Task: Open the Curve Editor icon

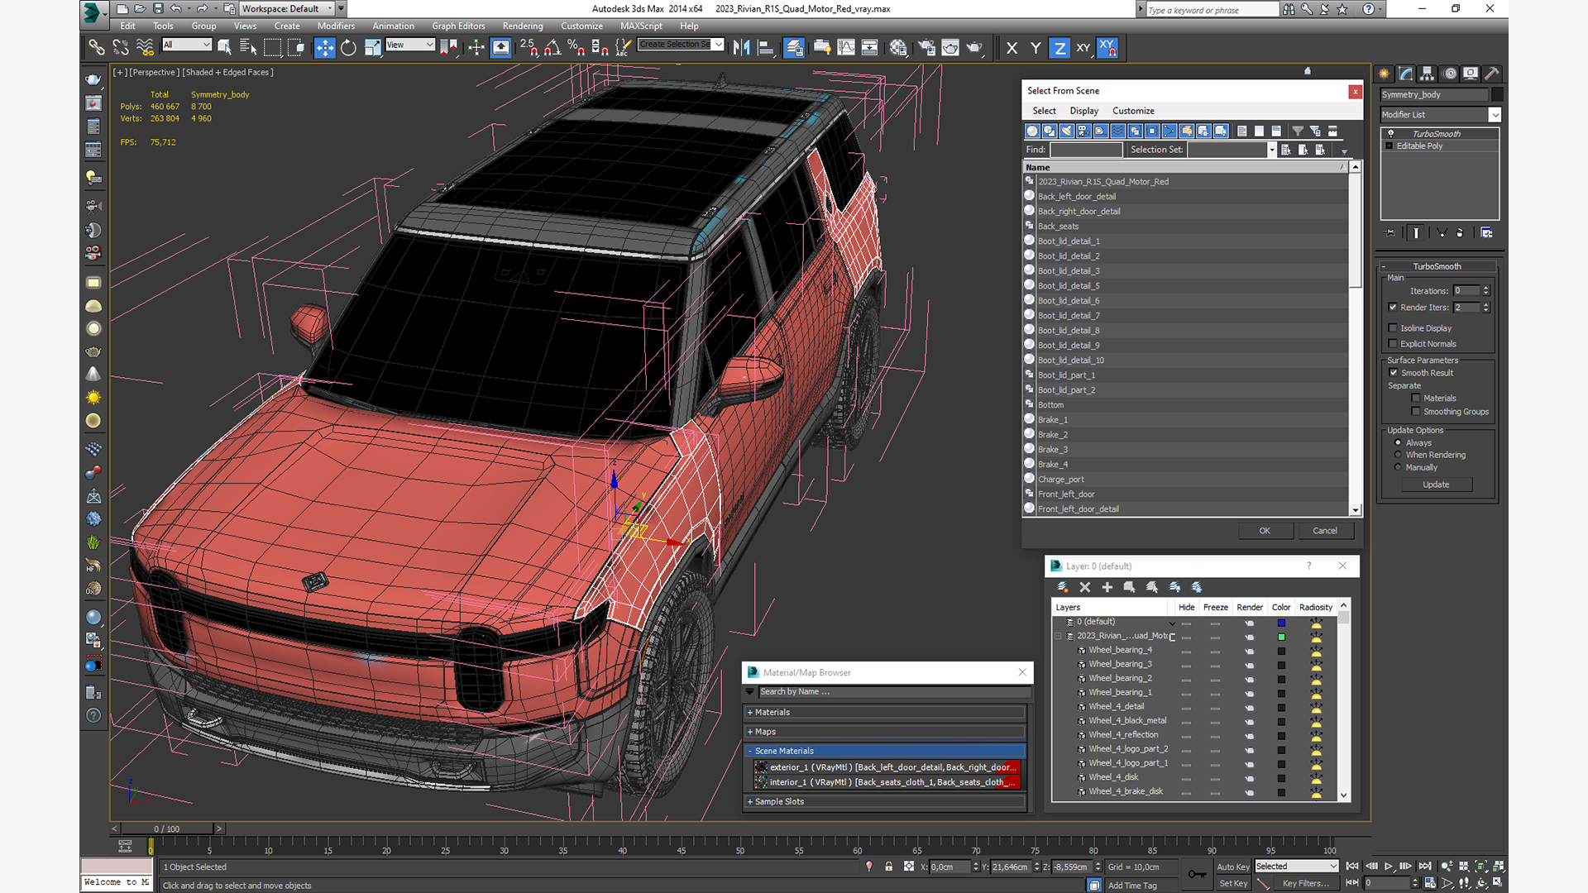Action: [846, 48]
